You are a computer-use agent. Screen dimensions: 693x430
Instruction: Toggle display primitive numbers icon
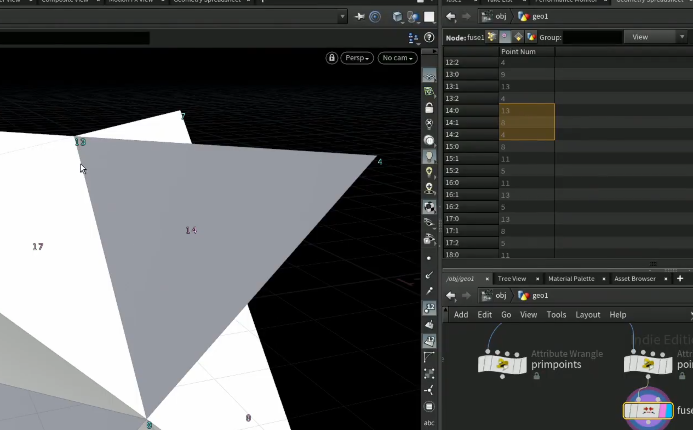(x=429, y=341)
